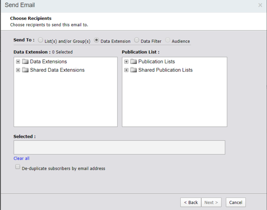
Task: Click the Data Extensions tree label
Action: tap(48, 62)
